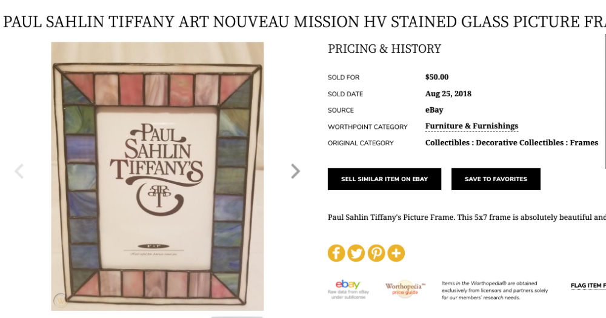The width and height of the screenshot is (606, 318).
Task: Click the Pricing & History heading
Action: pos(384,49)
